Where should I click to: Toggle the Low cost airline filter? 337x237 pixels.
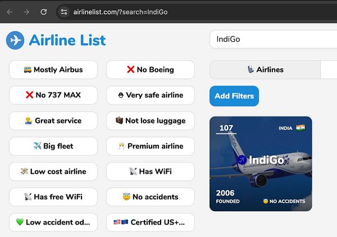coord(53,172)
